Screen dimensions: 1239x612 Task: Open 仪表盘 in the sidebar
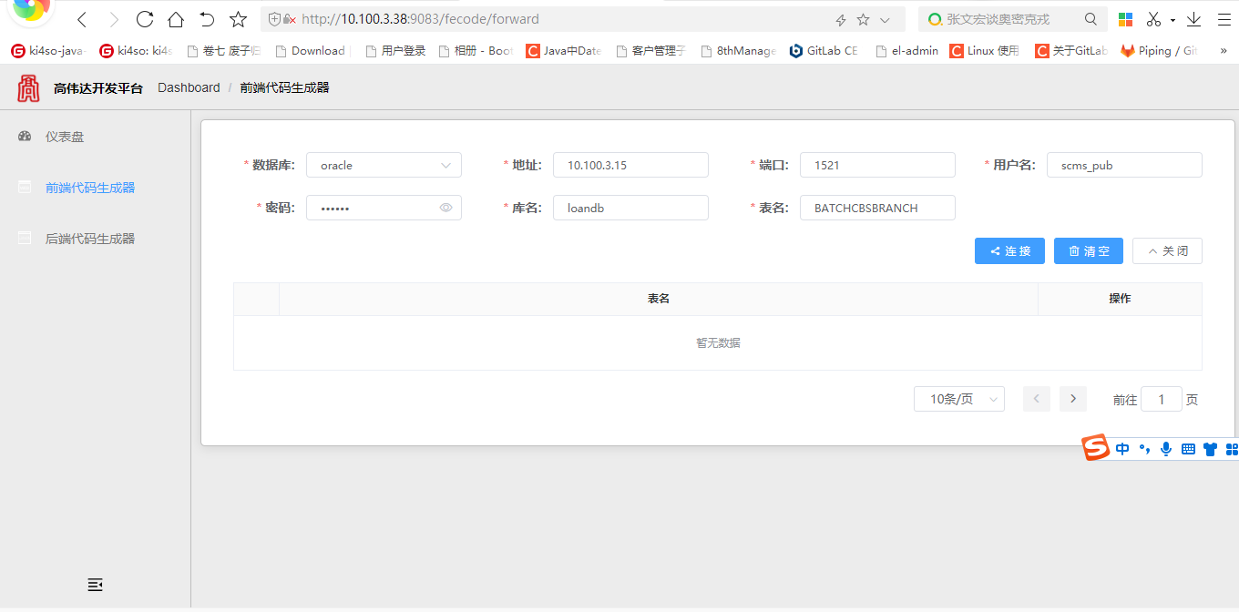65,137
